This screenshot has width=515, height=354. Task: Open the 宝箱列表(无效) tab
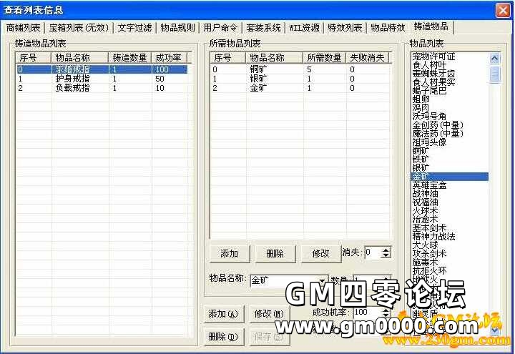(x=79, y=28)
